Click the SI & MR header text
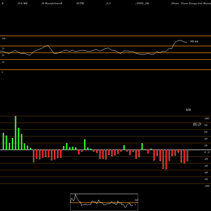This screenshot has height=211, width=211. pyautogui.click(x=22, y=3)
